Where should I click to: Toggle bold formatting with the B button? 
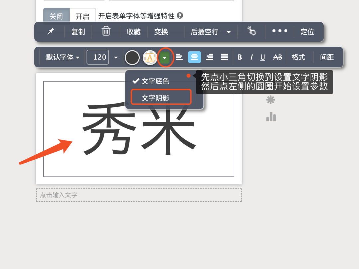pos(240,57)
